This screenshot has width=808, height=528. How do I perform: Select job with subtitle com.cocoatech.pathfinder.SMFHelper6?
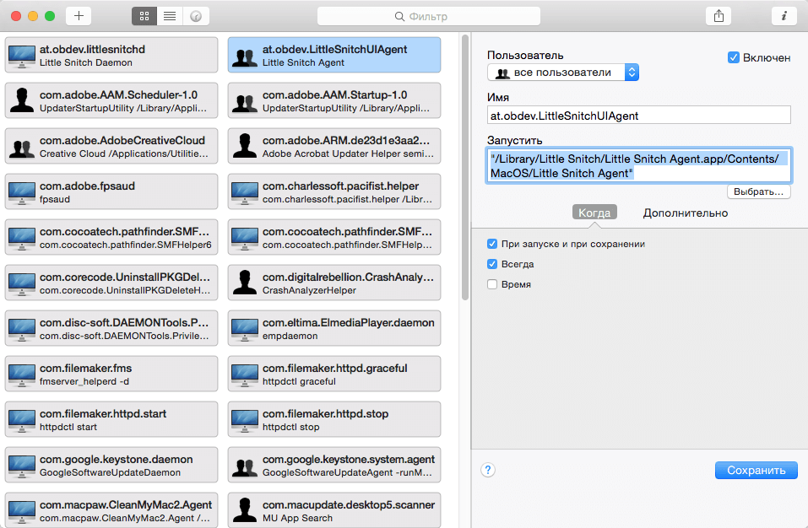[x=111, y=237]
